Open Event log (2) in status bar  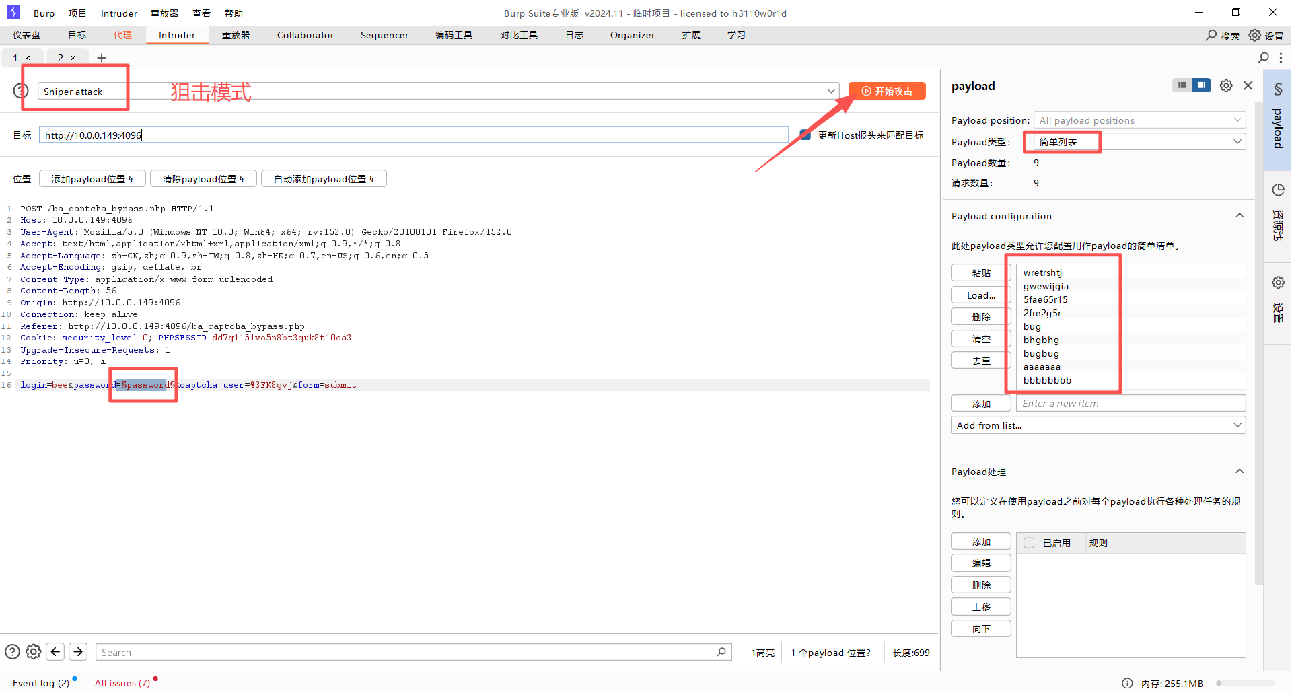pos(41,683)
